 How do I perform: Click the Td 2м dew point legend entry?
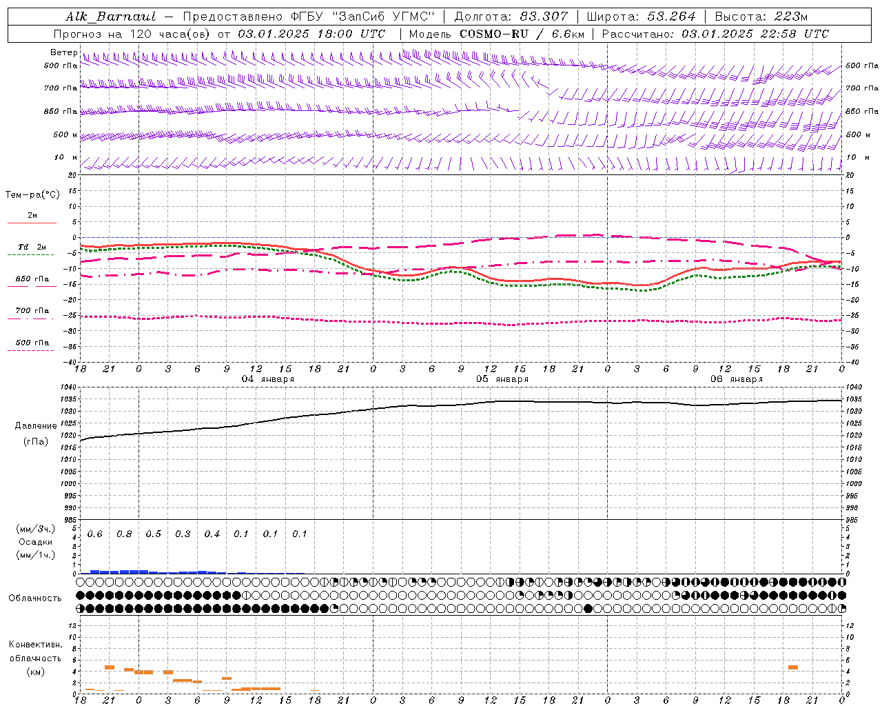[32, 247]
